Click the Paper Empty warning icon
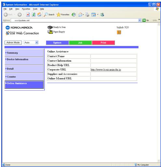 coord(50,32)
